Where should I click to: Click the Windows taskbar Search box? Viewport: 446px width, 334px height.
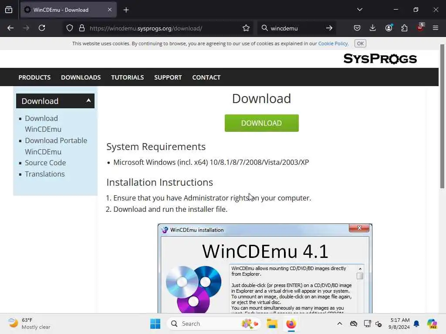214,324
